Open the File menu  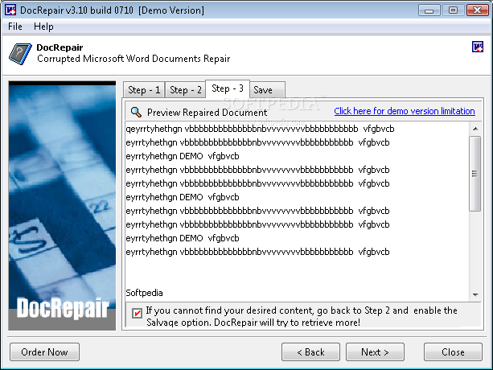[15, 27]
